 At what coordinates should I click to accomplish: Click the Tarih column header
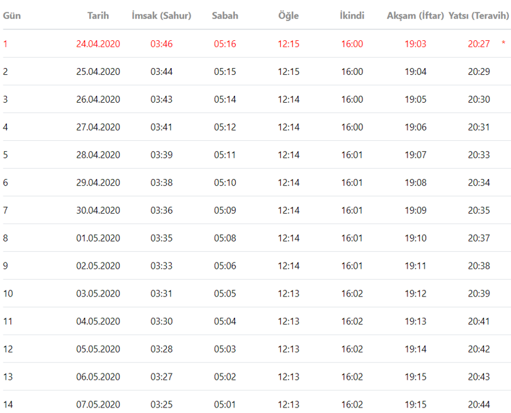point(98,16)
